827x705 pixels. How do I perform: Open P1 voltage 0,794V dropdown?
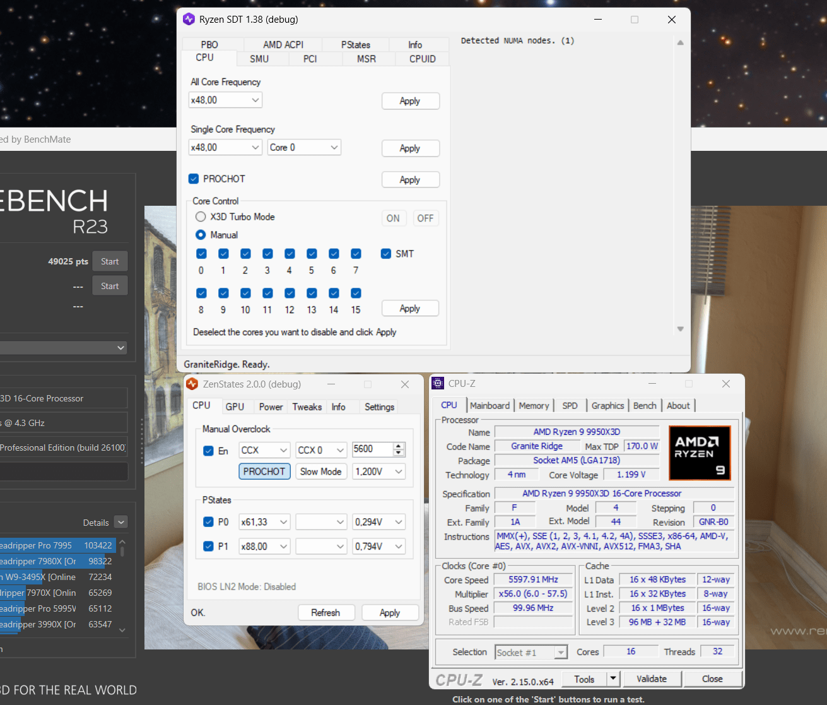[x=378, y=547]
